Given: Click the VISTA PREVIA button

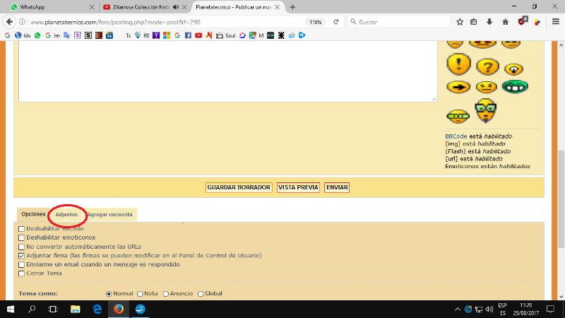Looking at the screenshot, I should (298, 187).
